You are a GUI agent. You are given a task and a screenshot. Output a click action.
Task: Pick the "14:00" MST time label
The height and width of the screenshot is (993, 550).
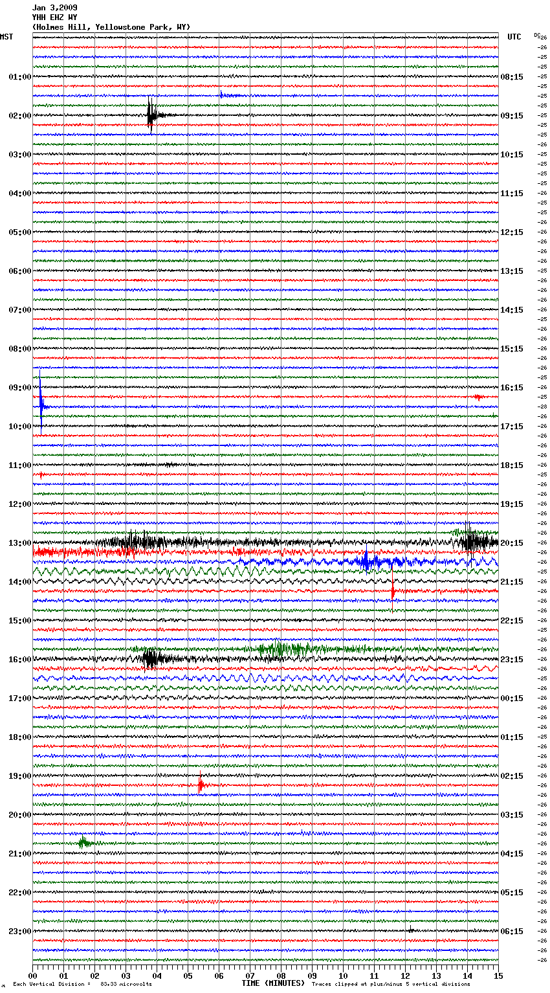19,582
